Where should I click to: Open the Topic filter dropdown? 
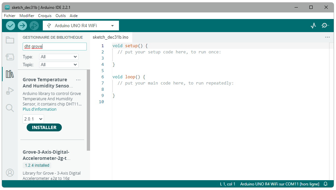[59, 65]
